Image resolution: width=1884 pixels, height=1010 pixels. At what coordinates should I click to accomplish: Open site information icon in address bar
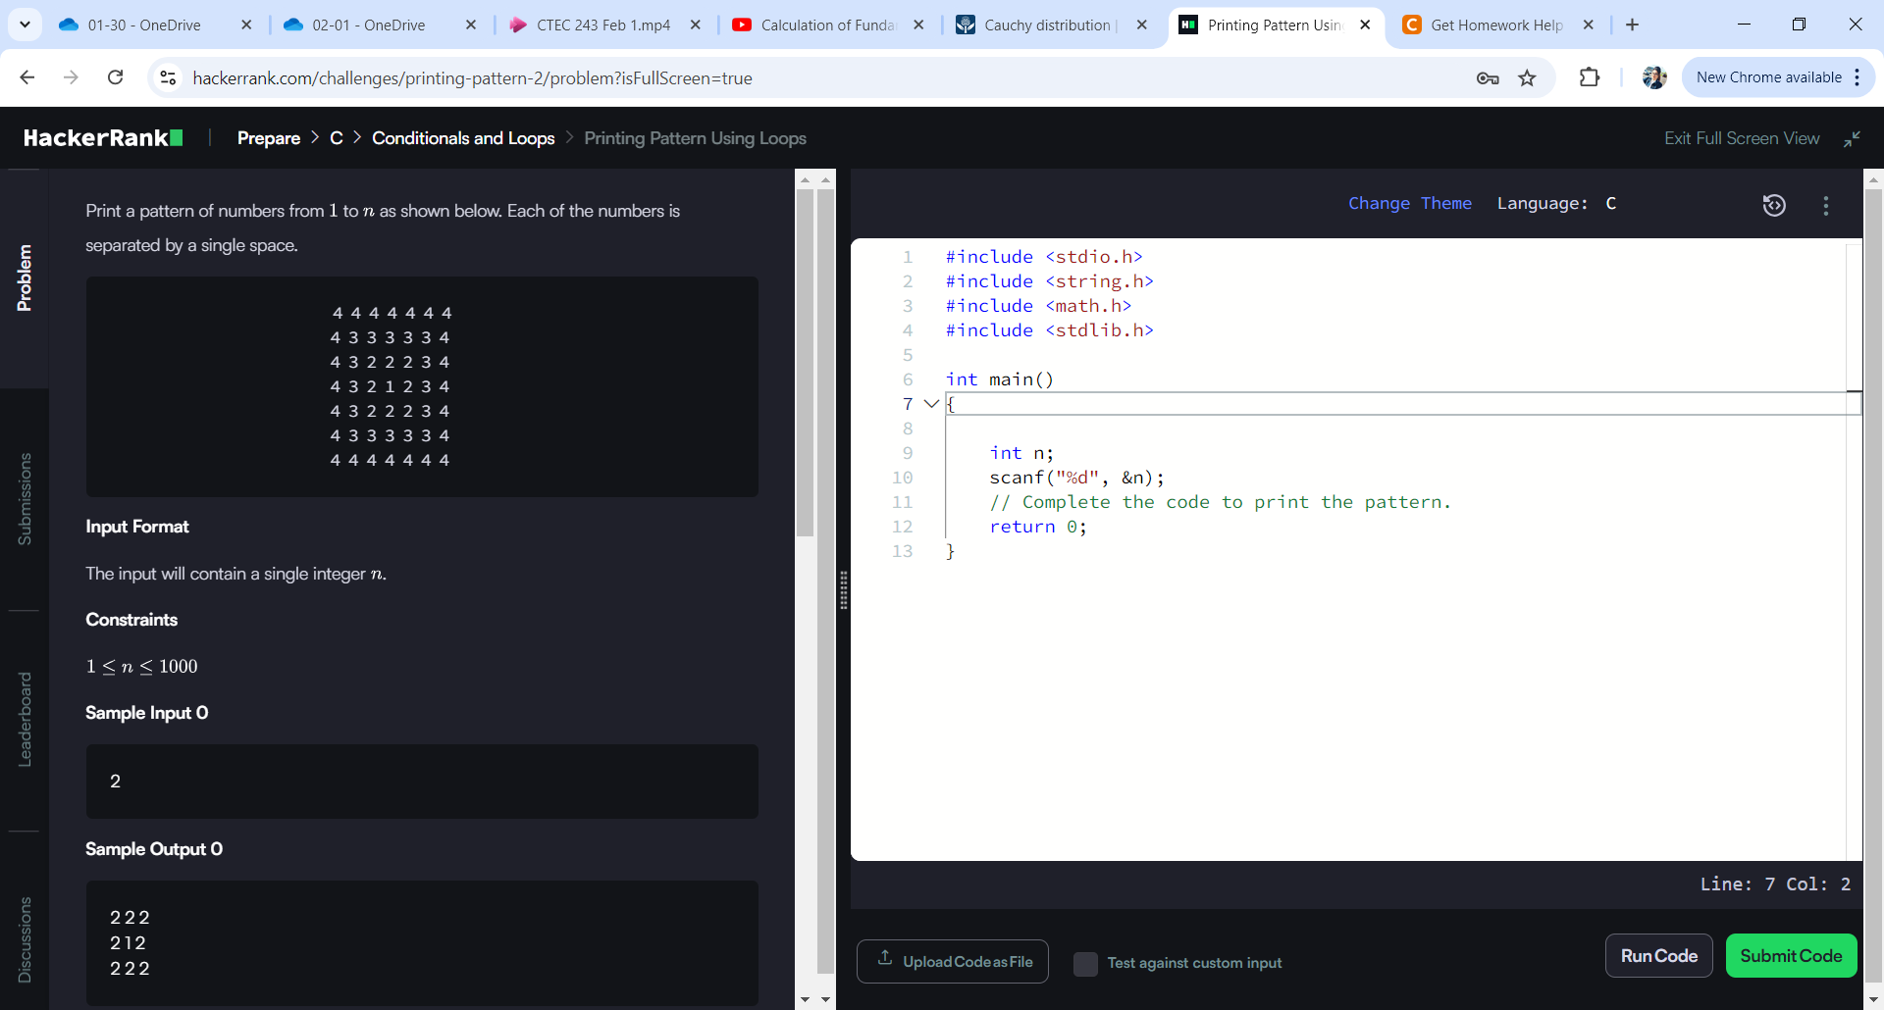[x=168, y=77]
